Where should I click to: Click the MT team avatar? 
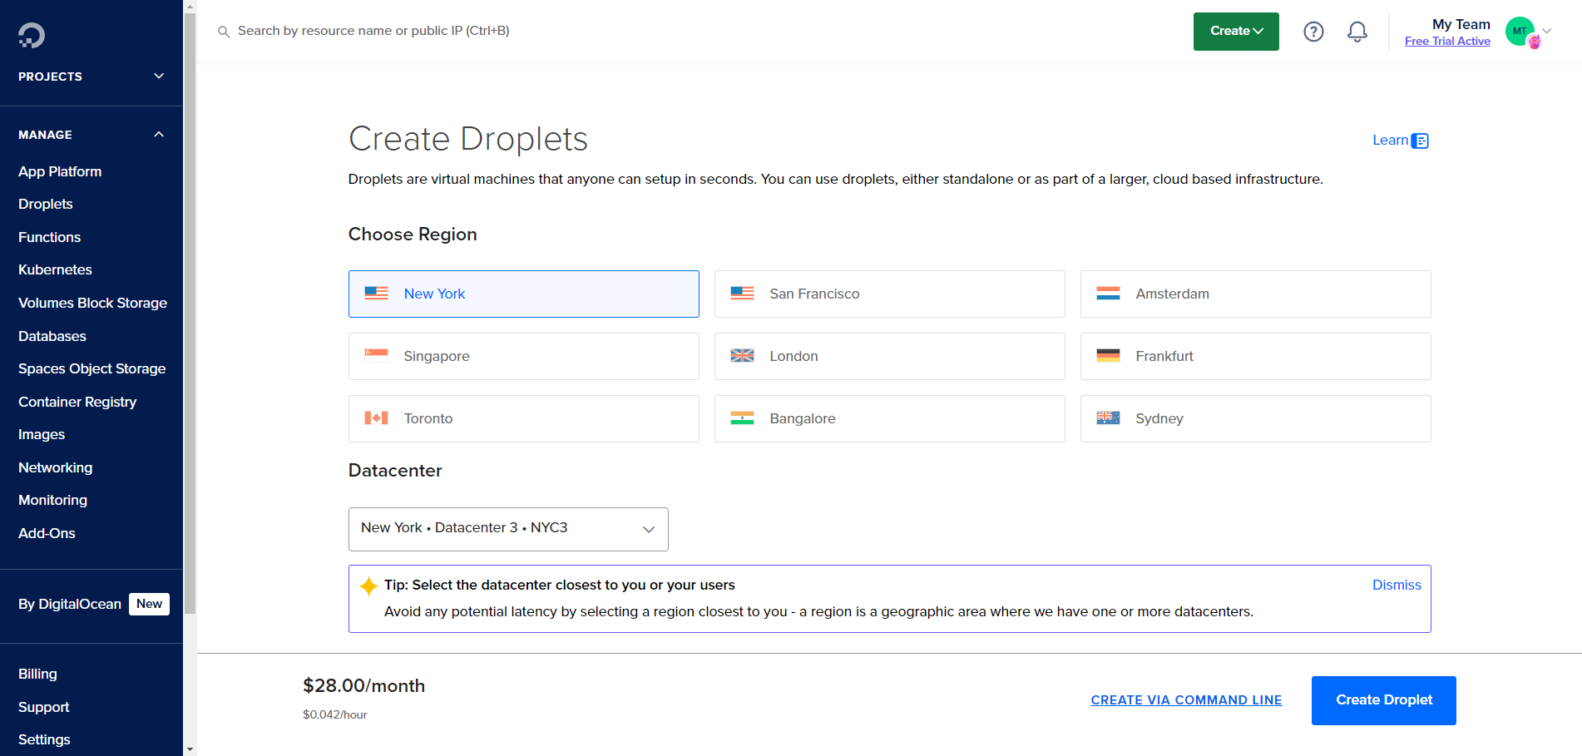point(1520,32)
